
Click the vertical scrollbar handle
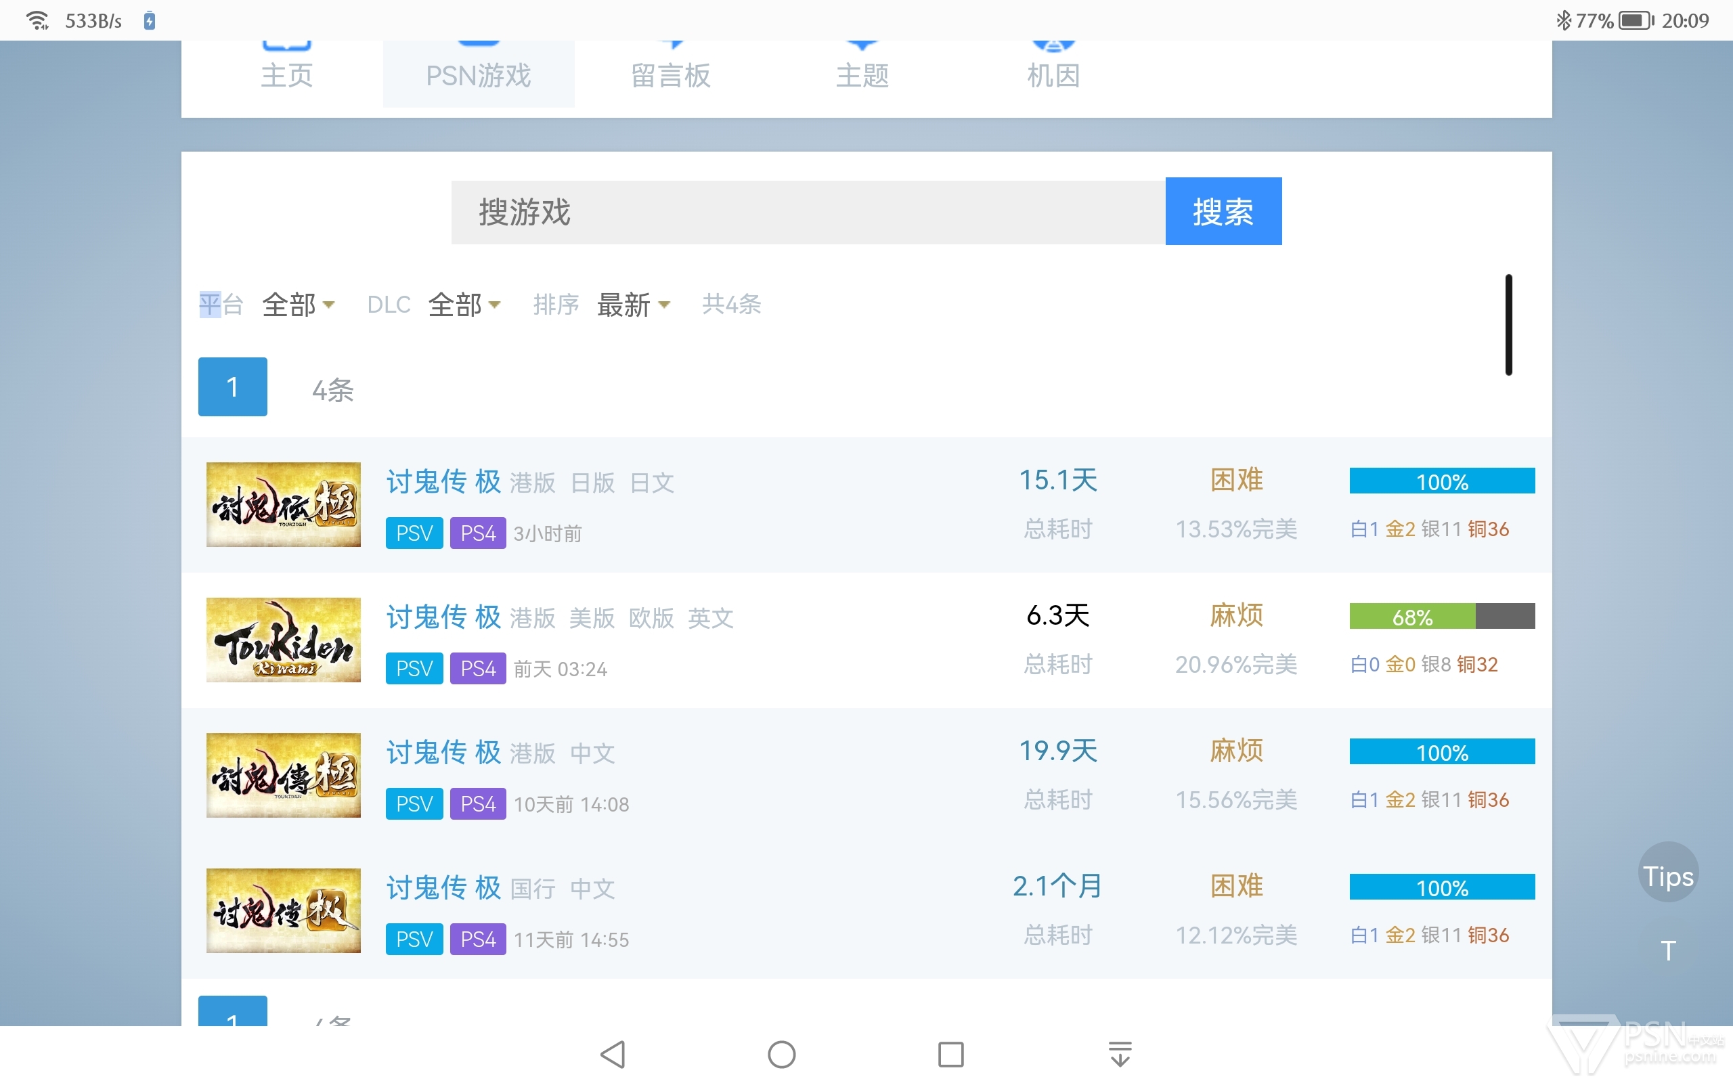click(1509, 324)
